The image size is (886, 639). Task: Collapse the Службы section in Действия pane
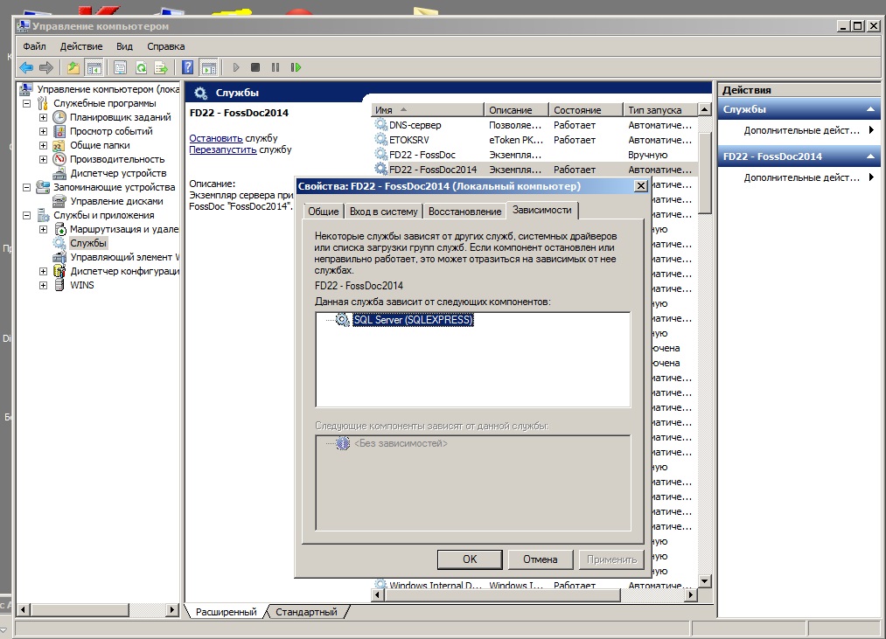click(870, 109)
